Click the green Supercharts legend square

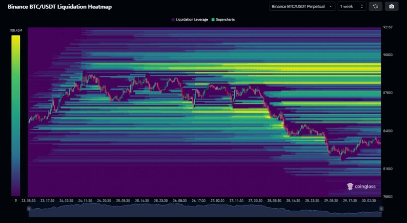click(x=213, y=20)
